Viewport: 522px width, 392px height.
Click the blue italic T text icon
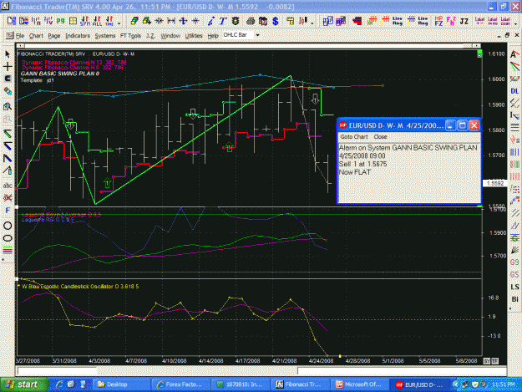pyautogui.click(x=223, y=22)
